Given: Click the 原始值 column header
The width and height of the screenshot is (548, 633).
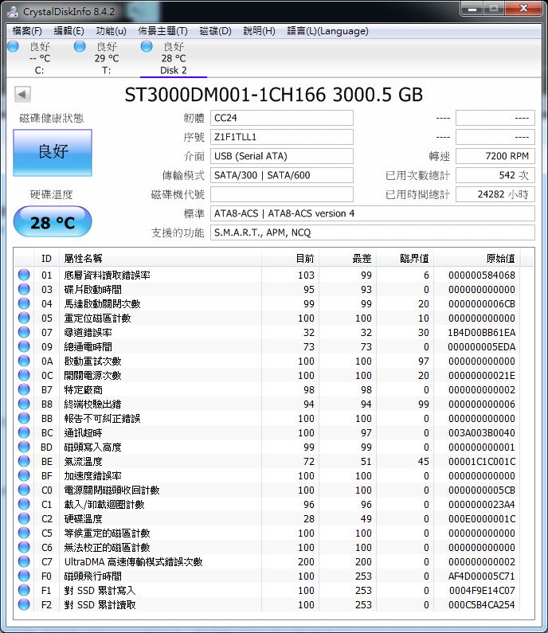Looking at the screenshot, I should [477, 258].
